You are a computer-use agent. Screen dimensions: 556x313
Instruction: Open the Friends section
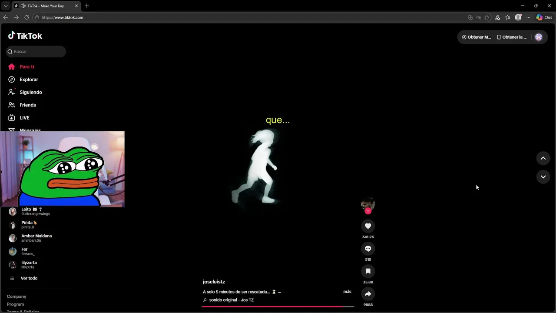click(22, 105)
